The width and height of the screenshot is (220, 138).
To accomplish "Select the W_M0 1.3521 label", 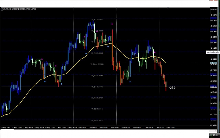I will [x=97, y=120].
